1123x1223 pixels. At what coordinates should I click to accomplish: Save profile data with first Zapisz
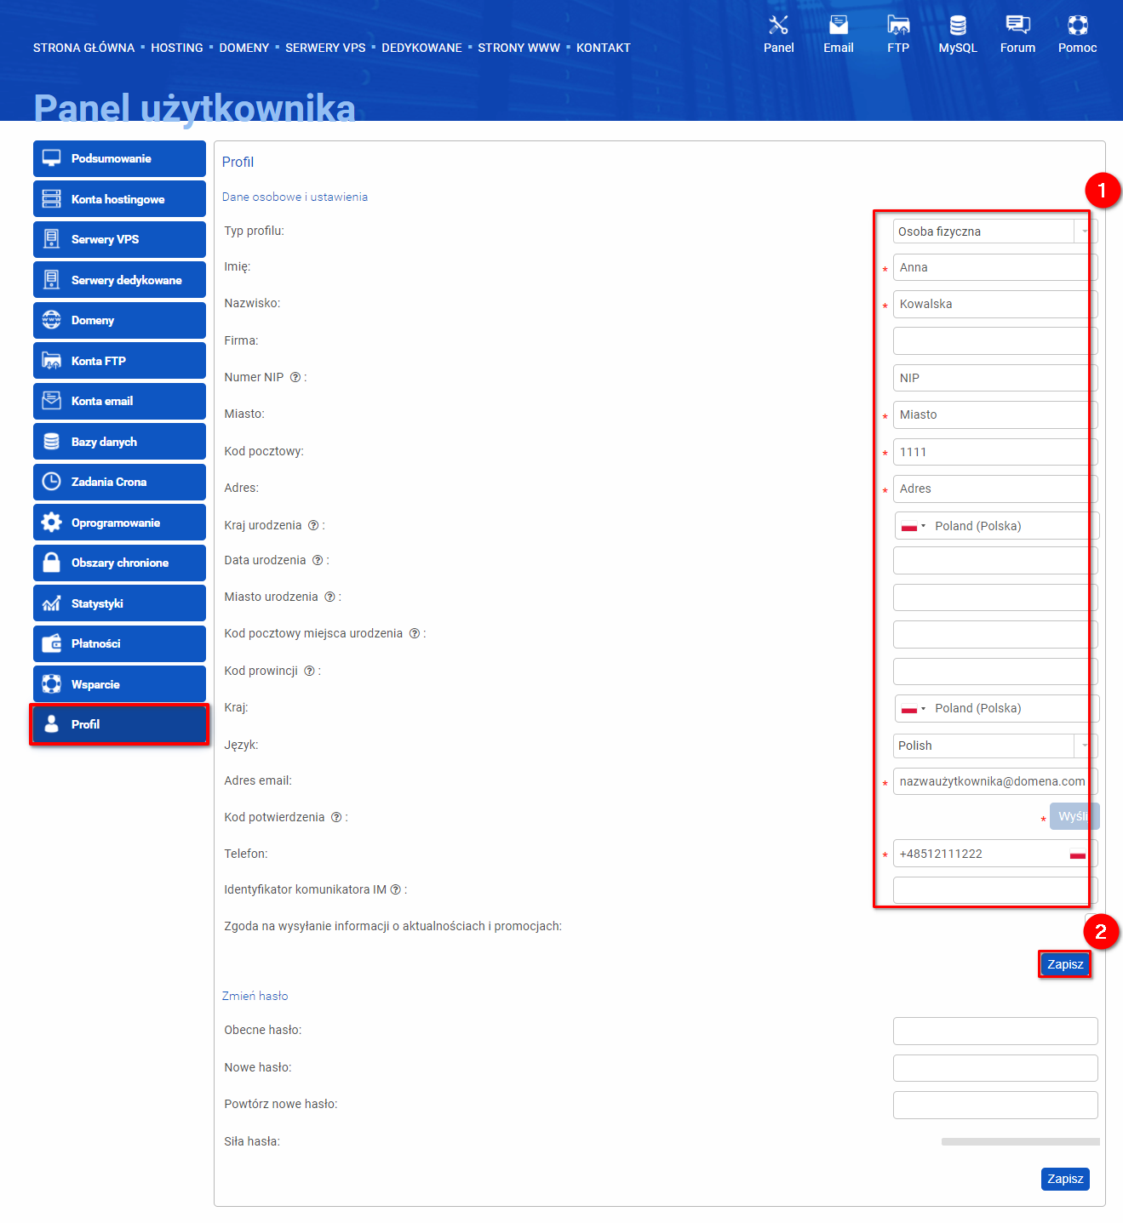[1065, 964]
